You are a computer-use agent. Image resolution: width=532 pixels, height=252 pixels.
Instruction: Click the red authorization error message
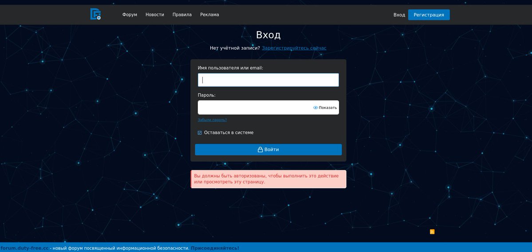[268, 179]
